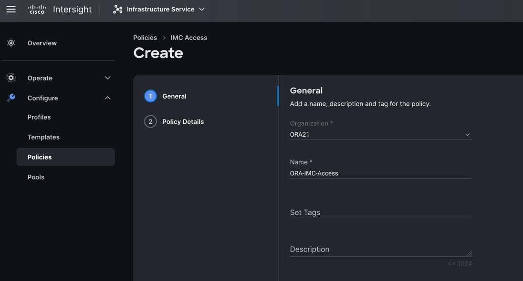Go to Profiles in the sidebar
Image resolution: width=523 pixels, height=281 pixels.
(x=39, y=117)
